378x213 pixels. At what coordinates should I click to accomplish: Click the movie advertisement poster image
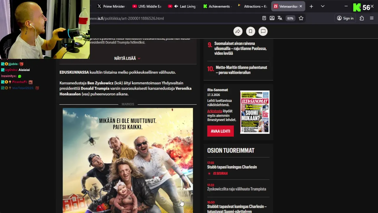click(128, 160)
